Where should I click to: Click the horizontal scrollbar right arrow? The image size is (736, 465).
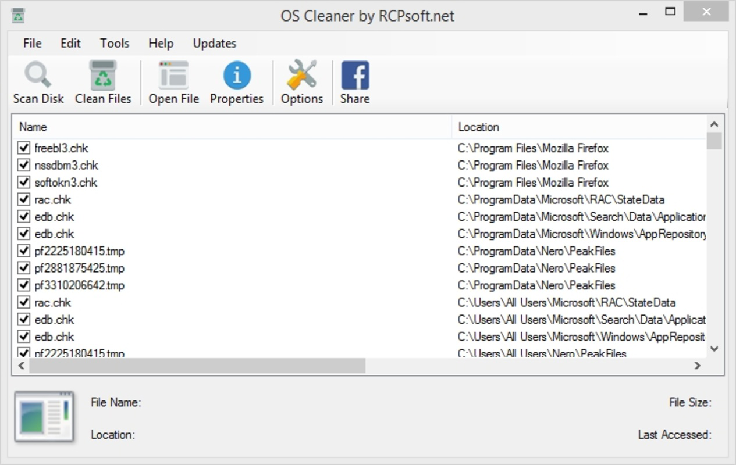point(697,366)
